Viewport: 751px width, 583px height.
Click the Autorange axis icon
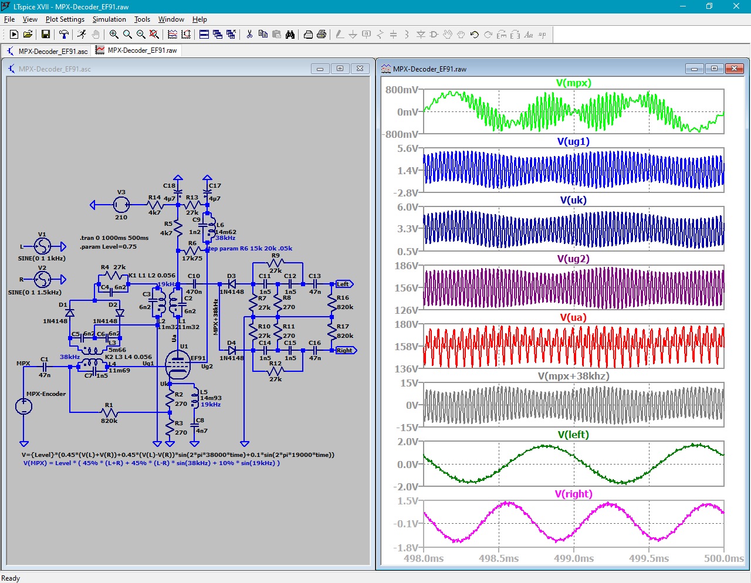tap(186, 35)
